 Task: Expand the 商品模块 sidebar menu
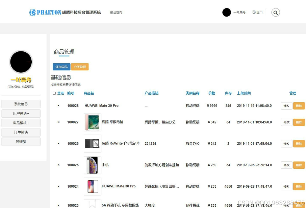point(21,122)
